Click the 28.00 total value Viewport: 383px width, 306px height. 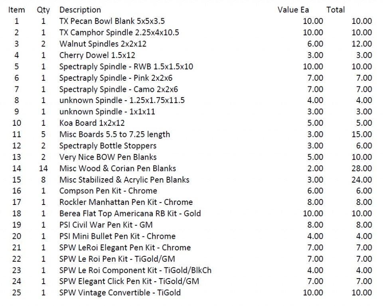pyautogui.click(x=361, y=168)
